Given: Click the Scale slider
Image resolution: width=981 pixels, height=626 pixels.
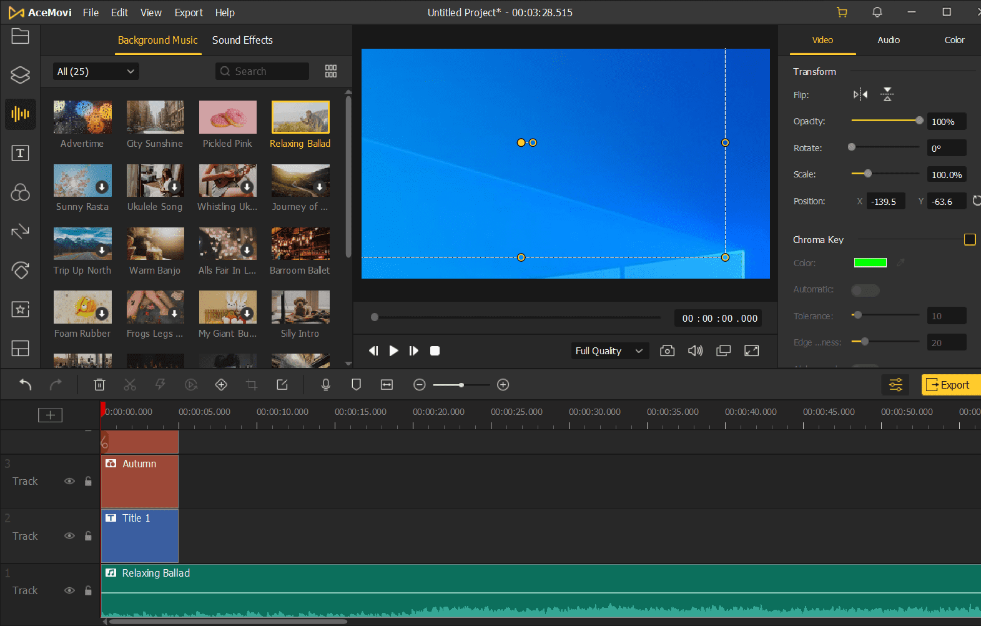Looking at the screenshot, I should tap(885, 174).
